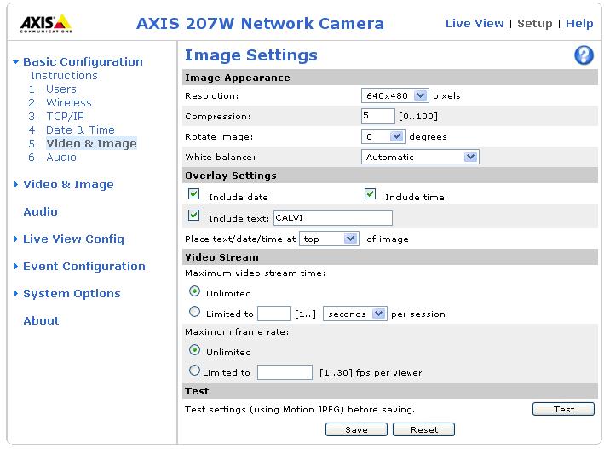This screenshot has width=604, height=449.
Task: Open the Rotate image degrees dropdown
Action: (x=383, y=136)
